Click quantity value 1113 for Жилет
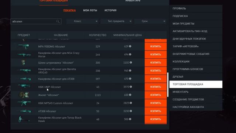Image resolution: width=236 pixels, height=133 pixels. coord(98,95)
